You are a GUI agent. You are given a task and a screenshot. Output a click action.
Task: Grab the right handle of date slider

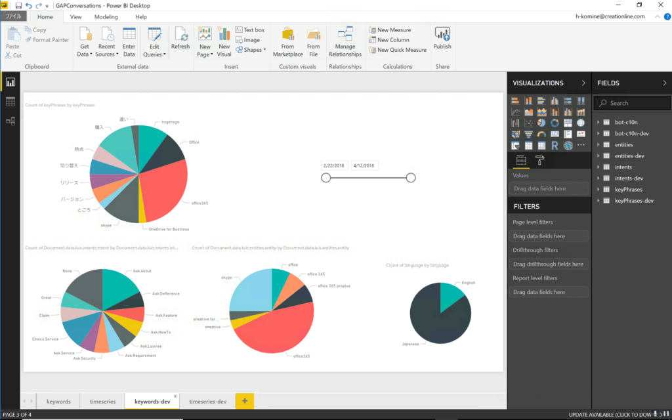click(x=411, y=177)
